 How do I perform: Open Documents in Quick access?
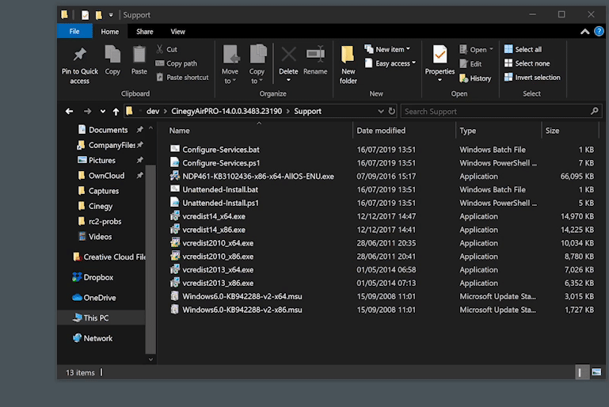point(108,130)
